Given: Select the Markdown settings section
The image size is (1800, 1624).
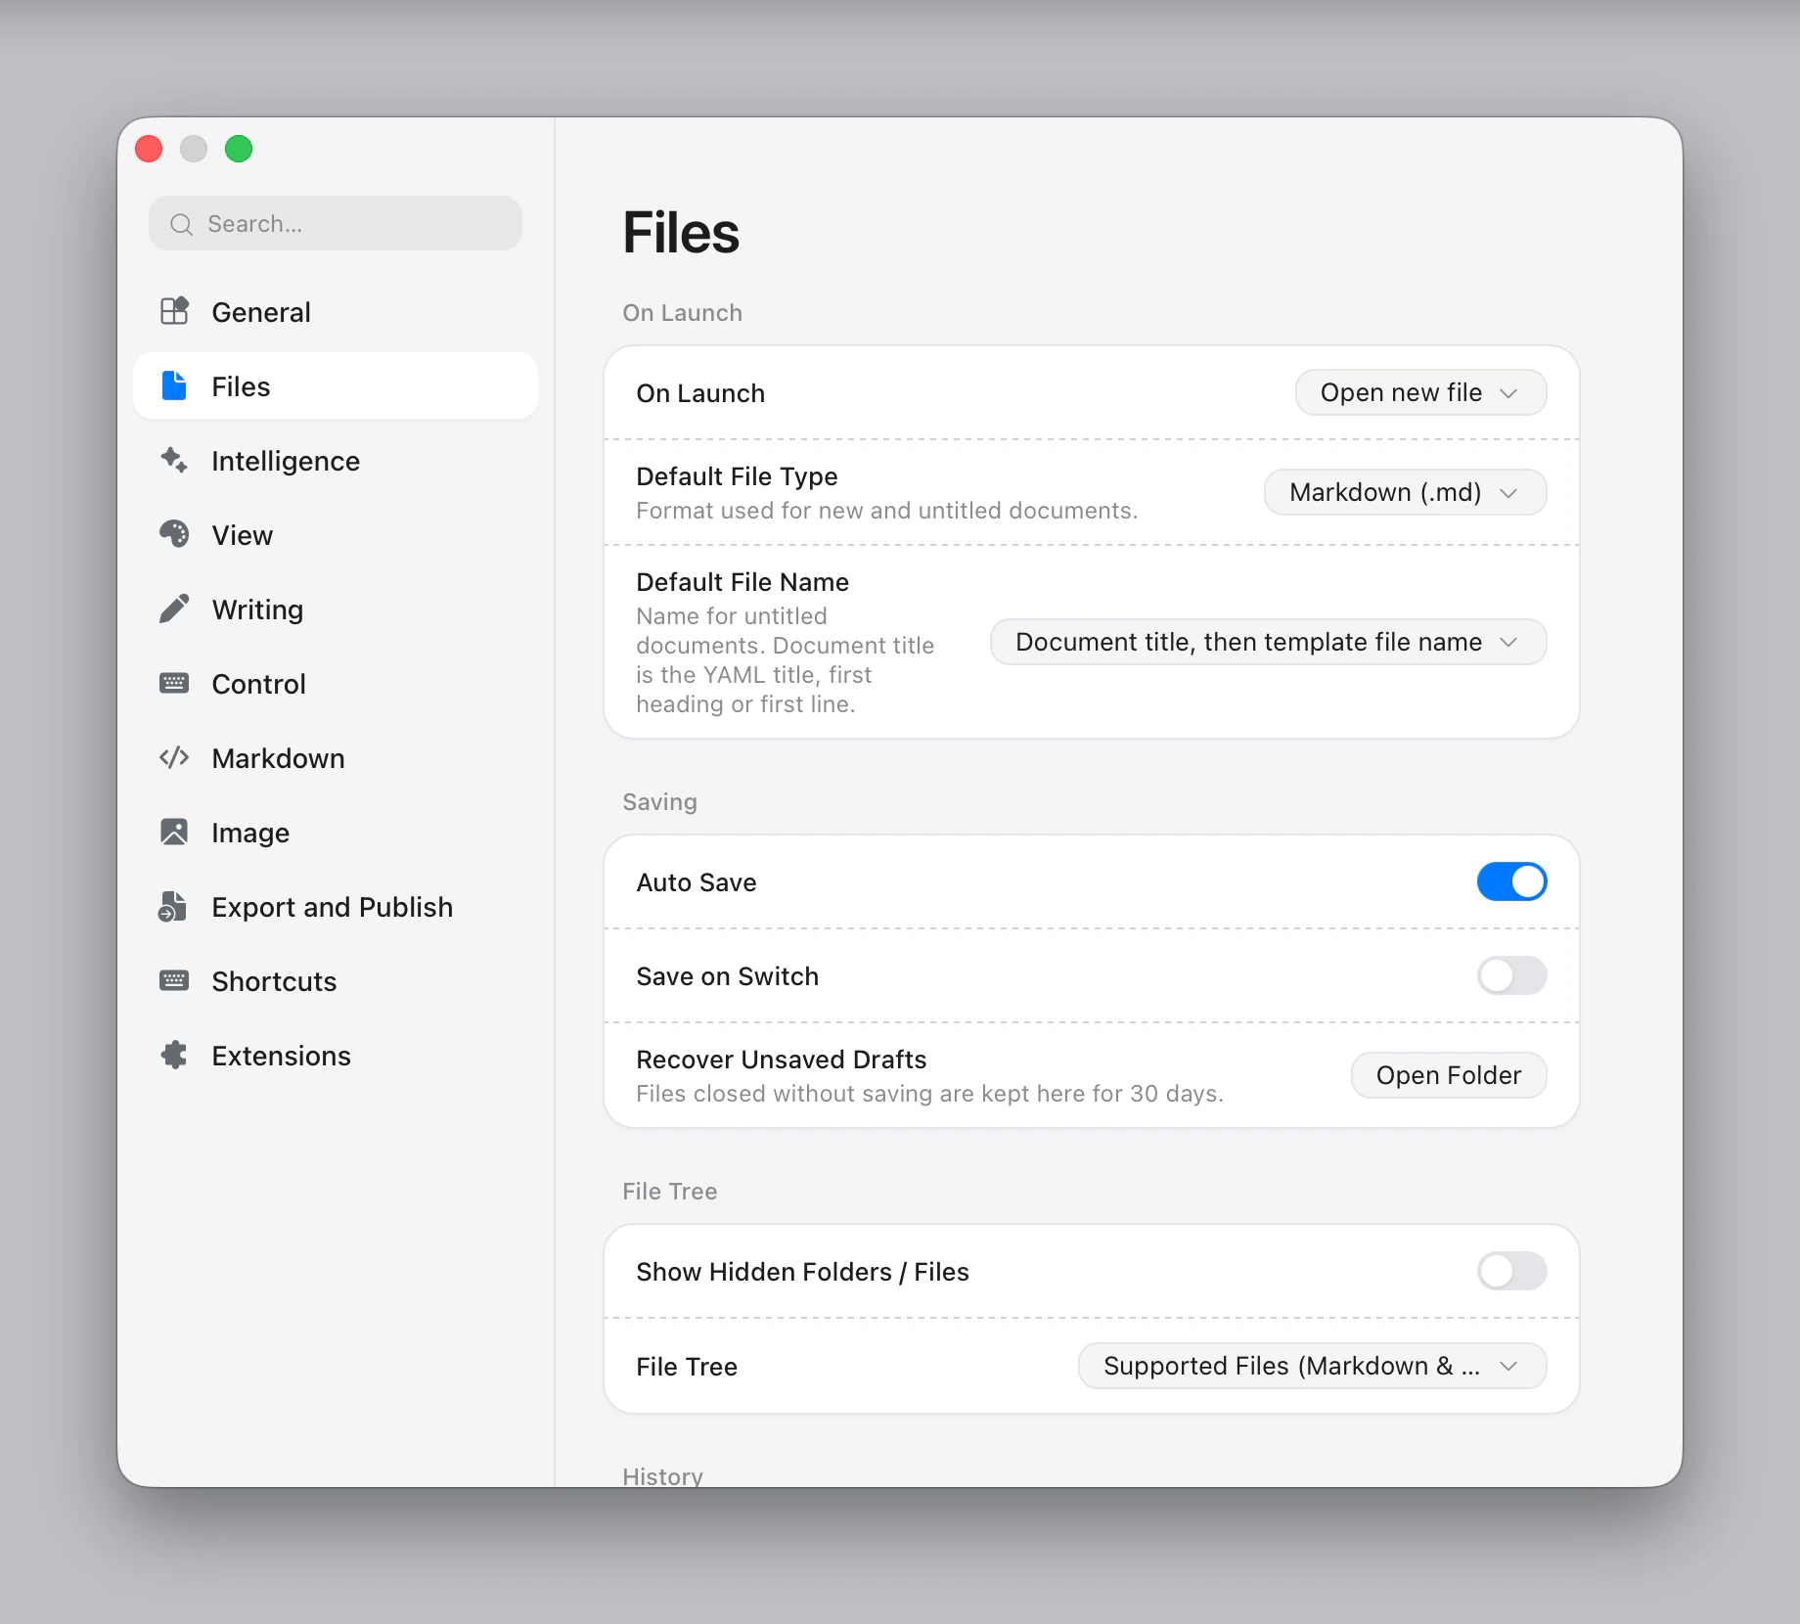Looking at the screenshot, I should coord(336,758).
